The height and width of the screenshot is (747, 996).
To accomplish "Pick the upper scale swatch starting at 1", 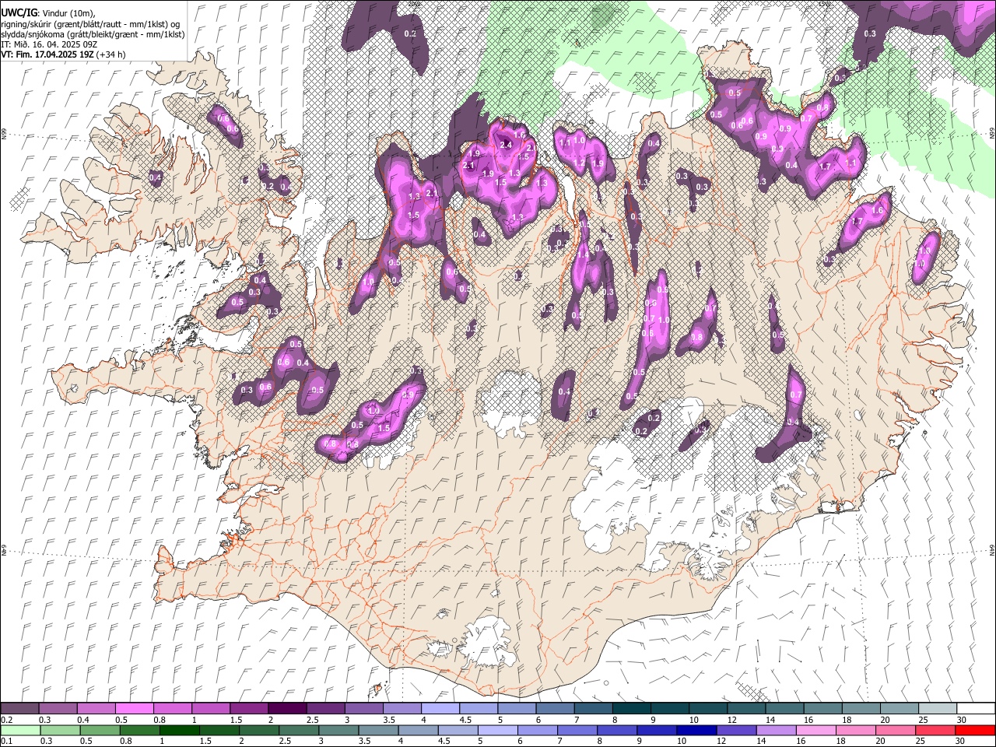I will [211, 709].
